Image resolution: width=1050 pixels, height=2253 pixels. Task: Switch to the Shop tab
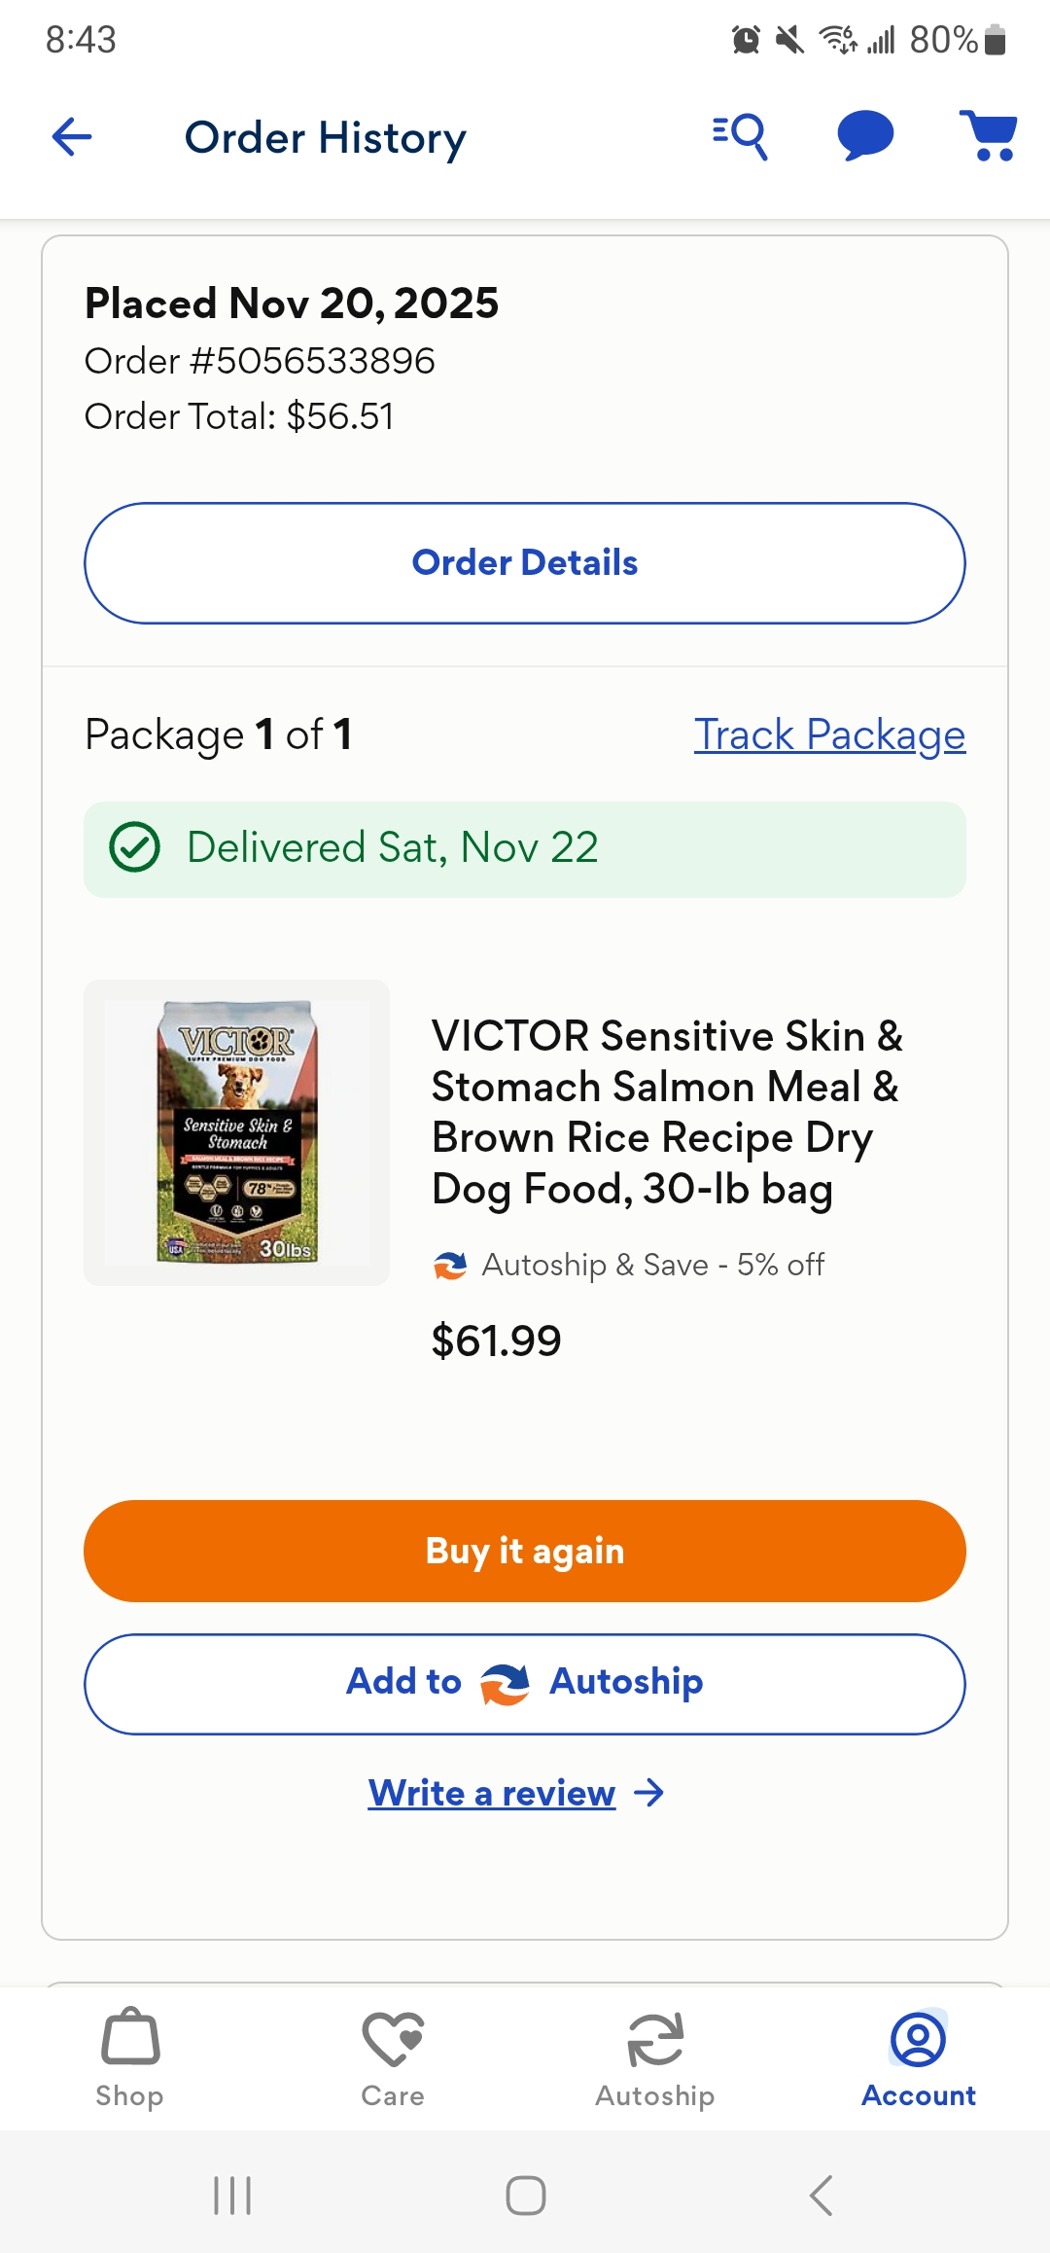129,2058
